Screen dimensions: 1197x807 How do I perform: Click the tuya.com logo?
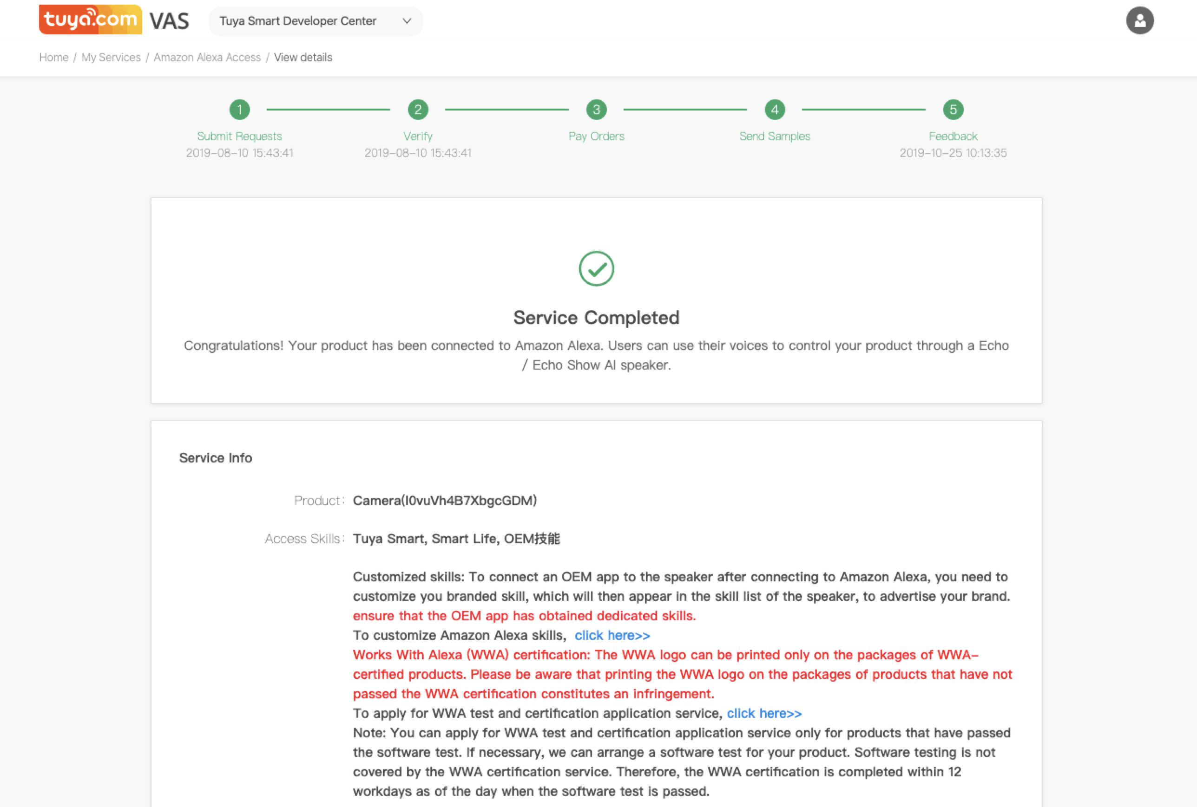pyautogui.click(x=90, y=20)
